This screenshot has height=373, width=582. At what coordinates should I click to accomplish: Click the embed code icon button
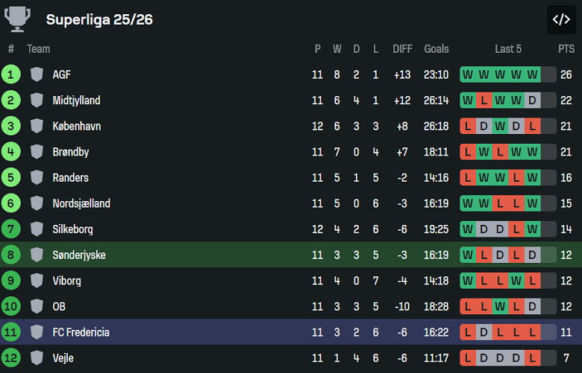tap(561, 20)
